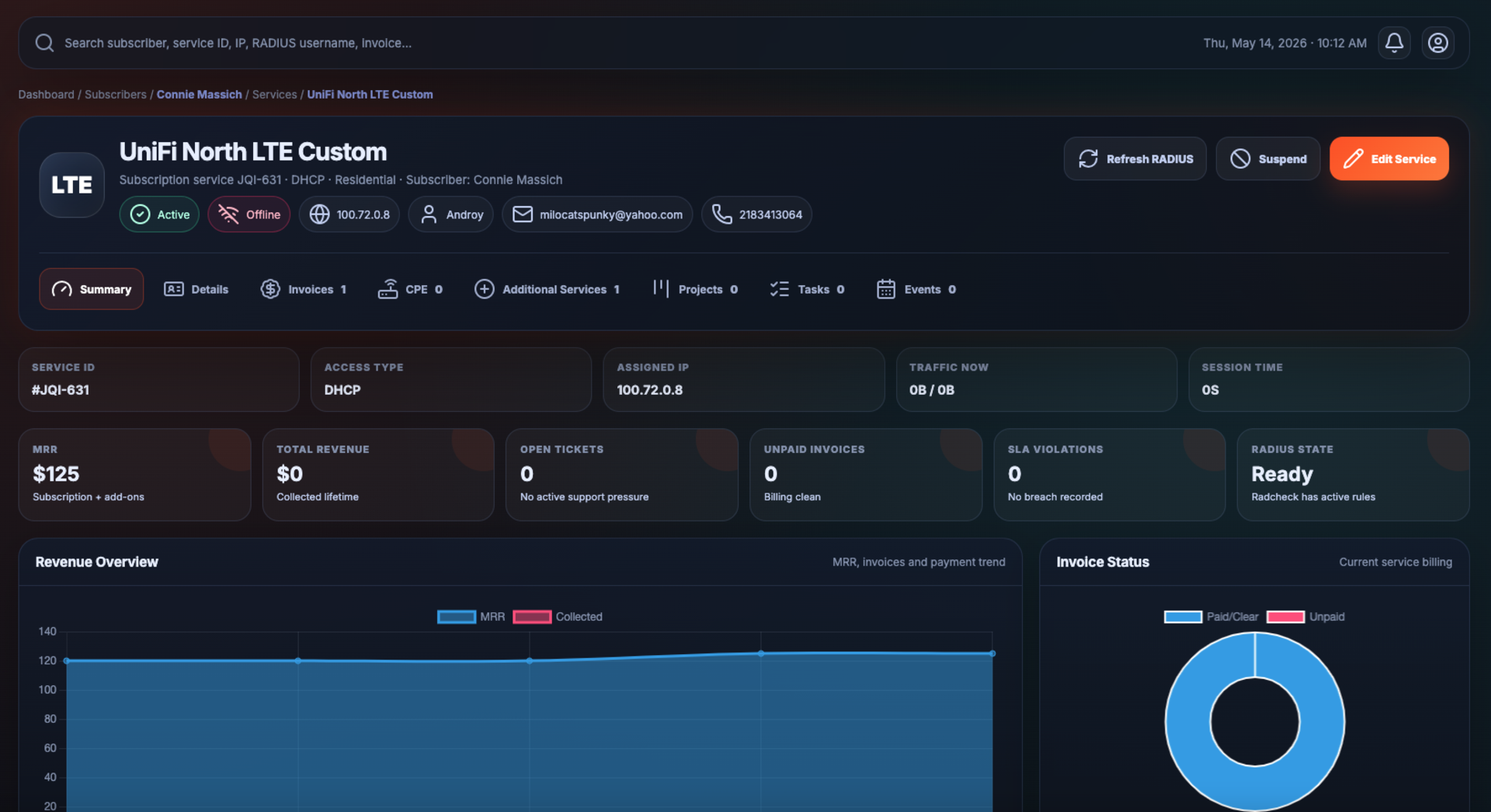The image size is (1491, 812).
Task: Click the CPE router icon
Action: tap(388, 289)
